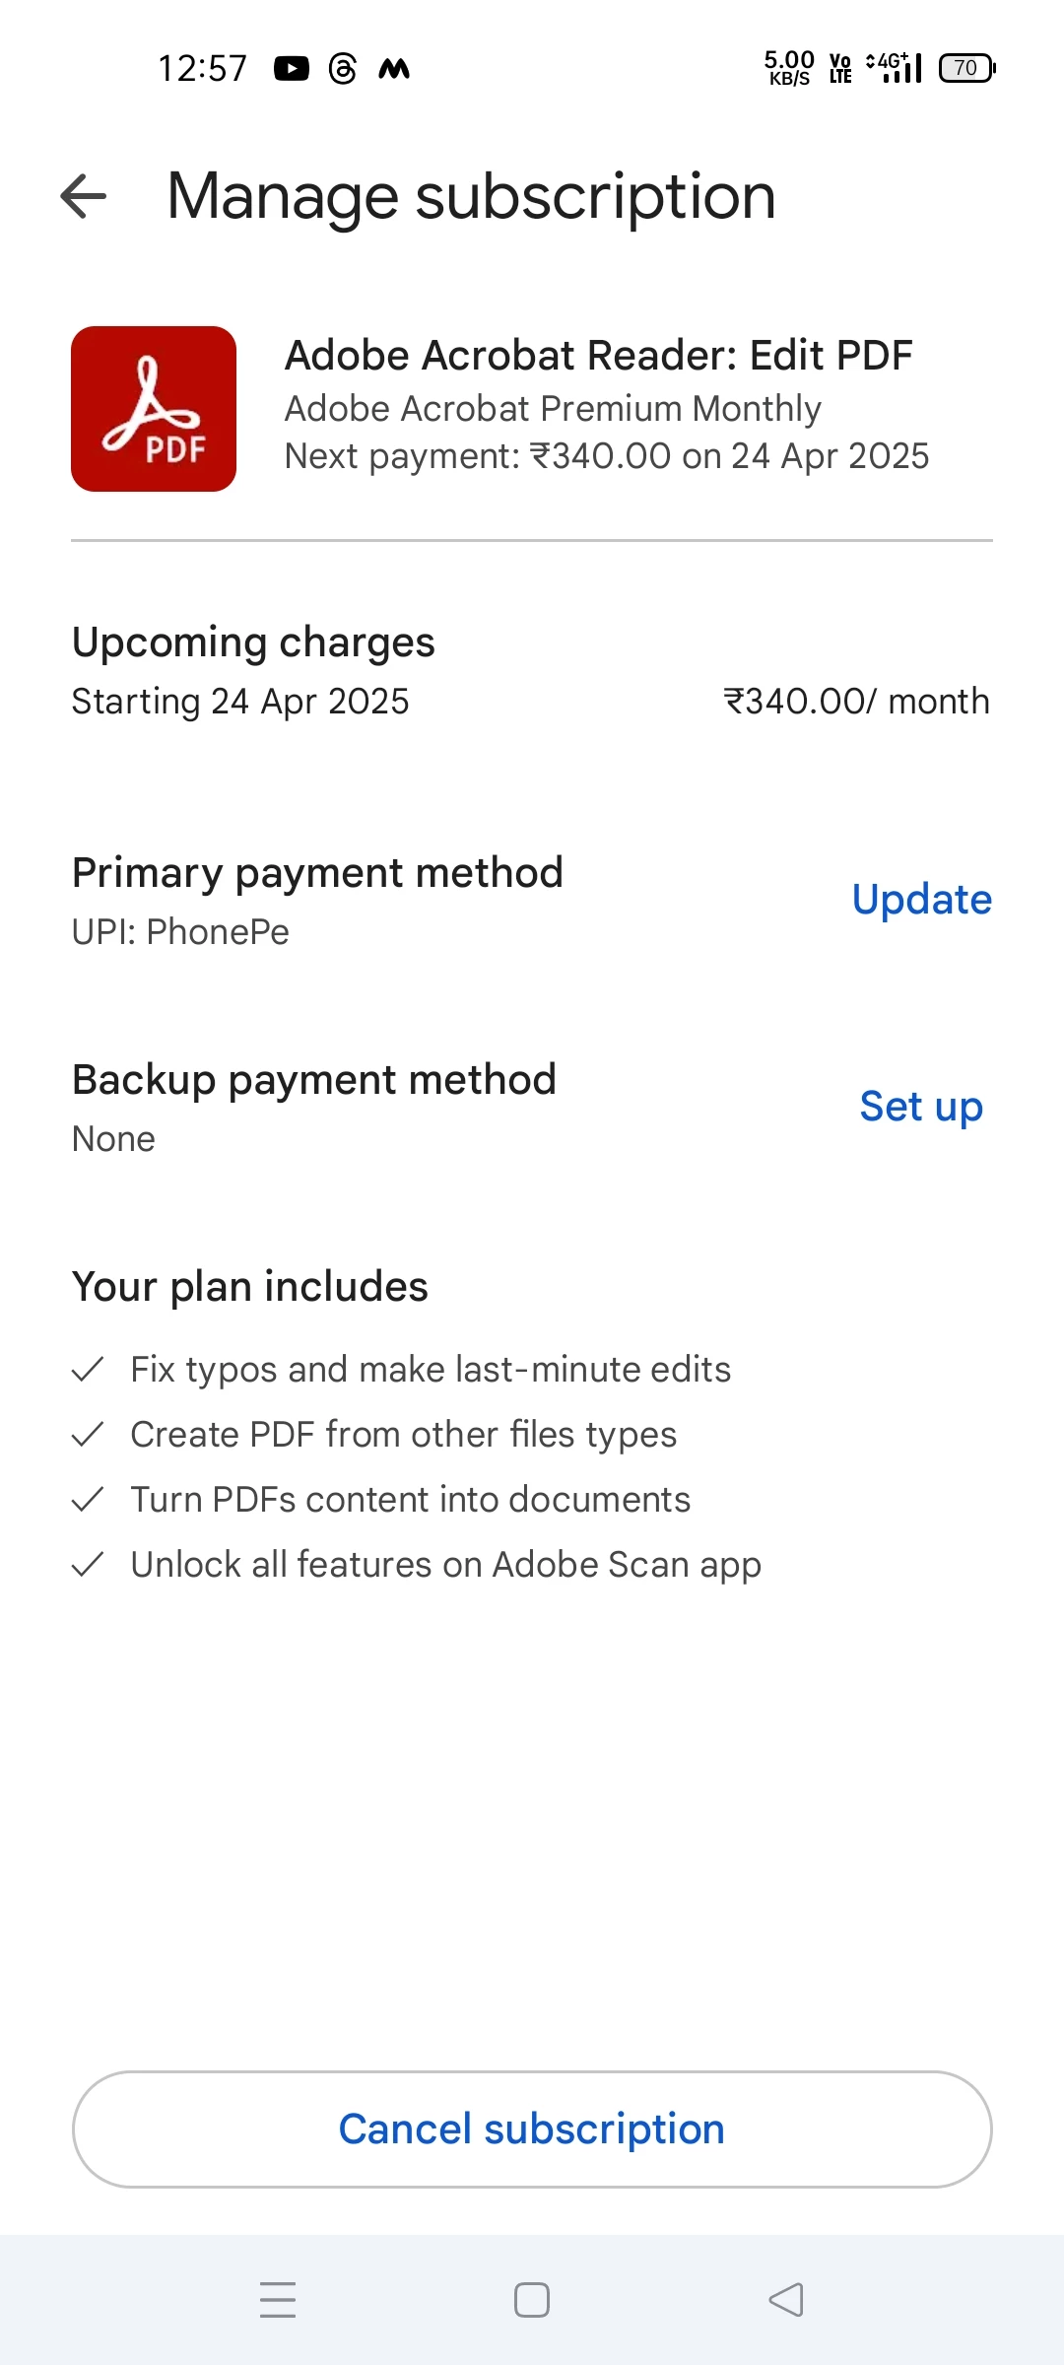Tap the 4G signal strength icon
This screenshot has width=1064, height=2365.
point(895,68)
